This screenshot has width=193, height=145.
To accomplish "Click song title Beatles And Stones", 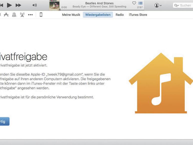I will [x=99, y=3].
